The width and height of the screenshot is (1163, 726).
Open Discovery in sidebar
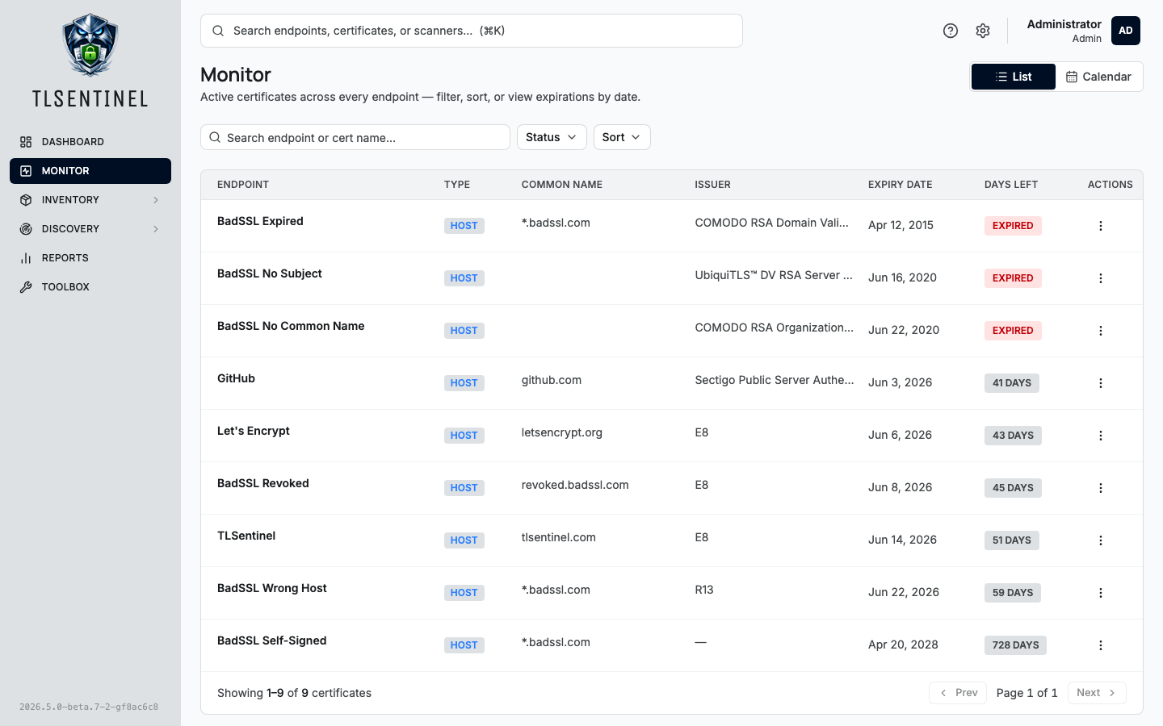coord(90,229)
